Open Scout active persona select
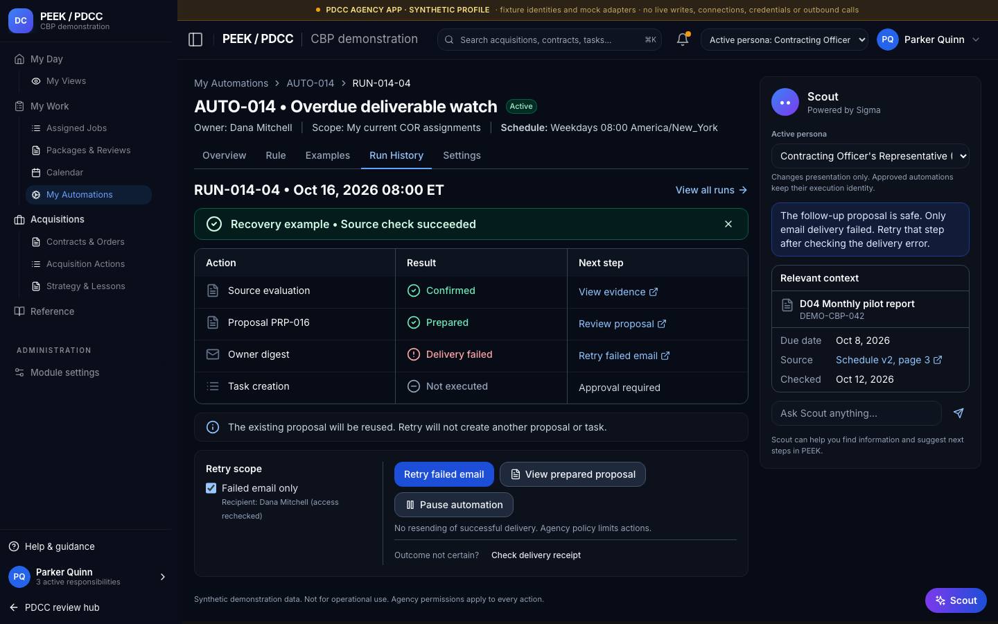This screenshot has width=998, height=624. pos(870,156)
